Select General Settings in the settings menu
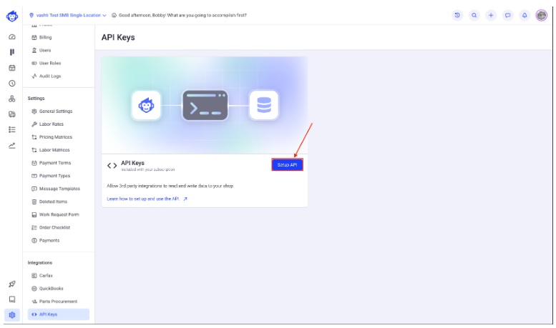This screenshot has height=328, width=556. pyautogui.click(x=56, y=111)
